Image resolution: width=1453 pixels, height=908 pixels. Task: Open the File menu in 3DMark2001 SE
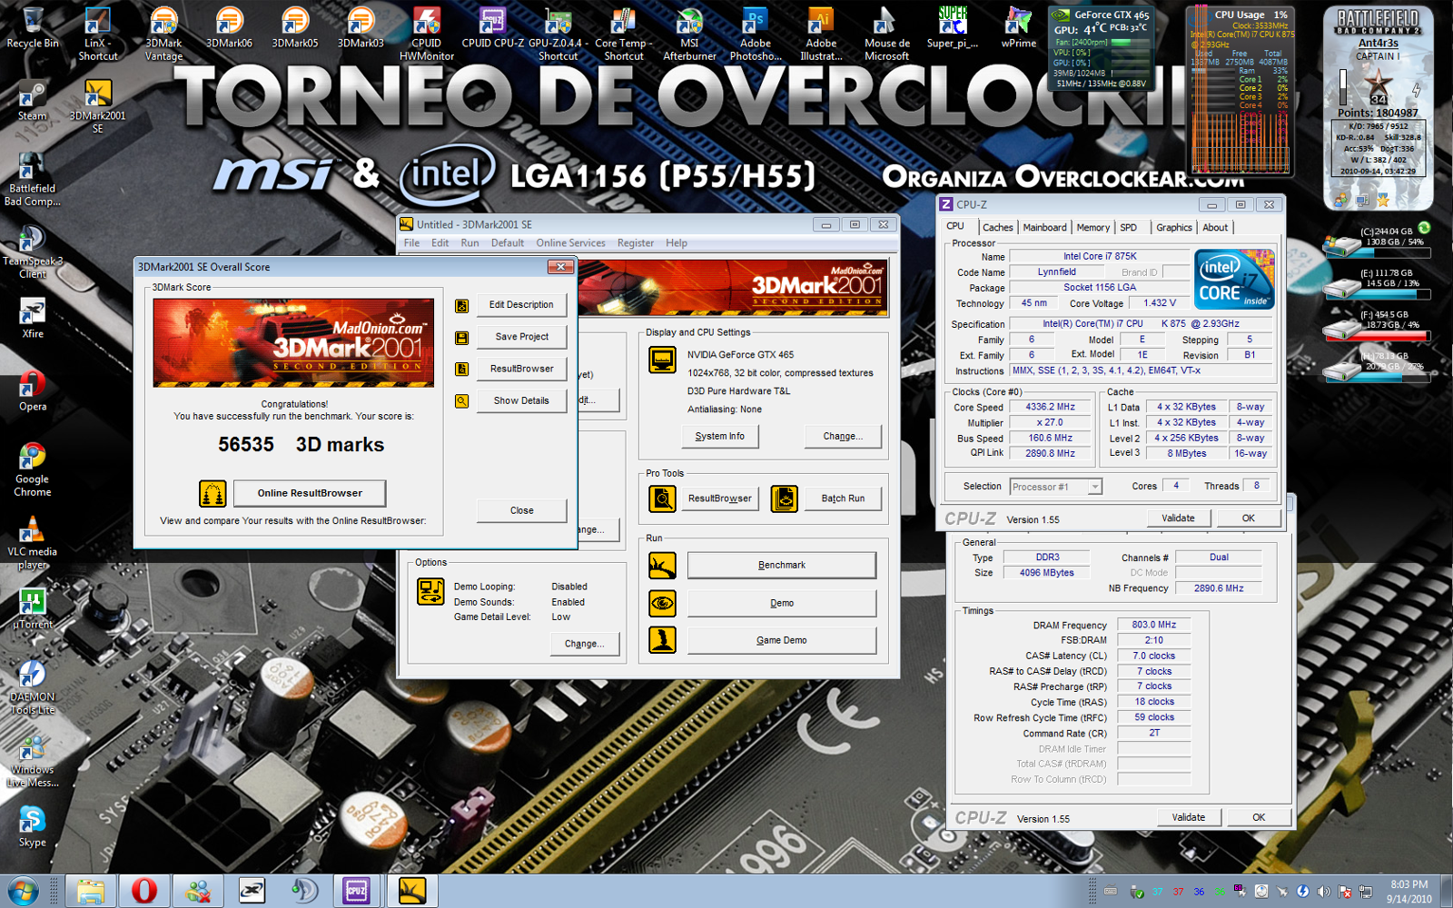411,243
